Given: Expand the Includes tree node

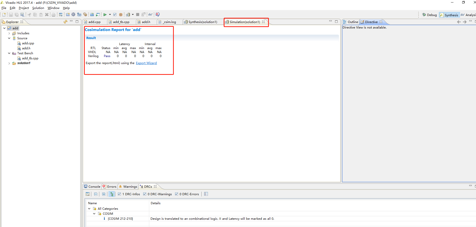Looking at the screenshot, I should [x=9, y=33].
